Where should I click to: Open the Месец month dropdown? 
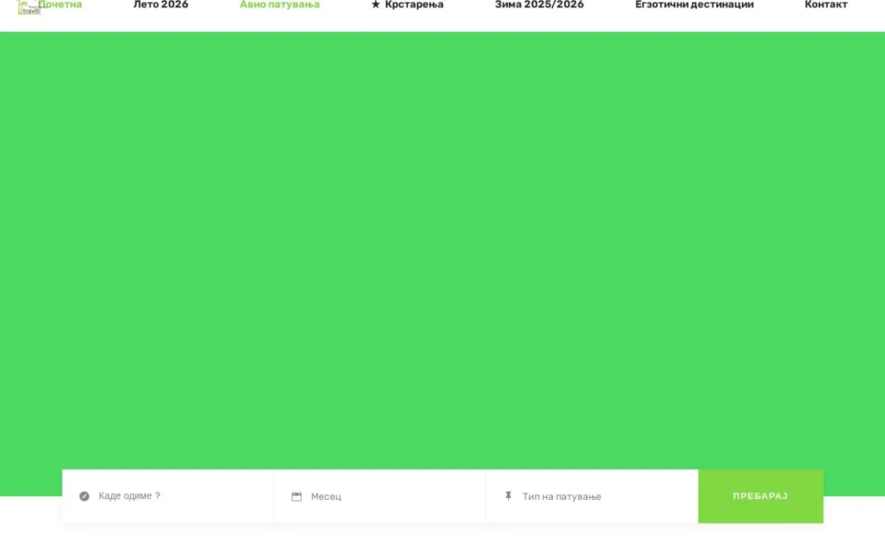pyautogui.click(x=380, y=496)
